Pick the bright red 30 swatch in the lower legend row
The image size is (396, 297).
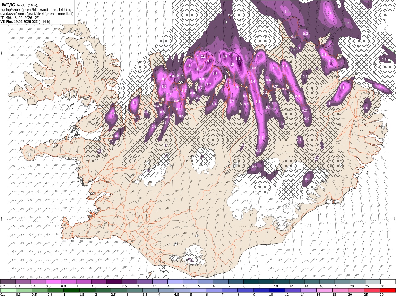[x=388, y=290]
